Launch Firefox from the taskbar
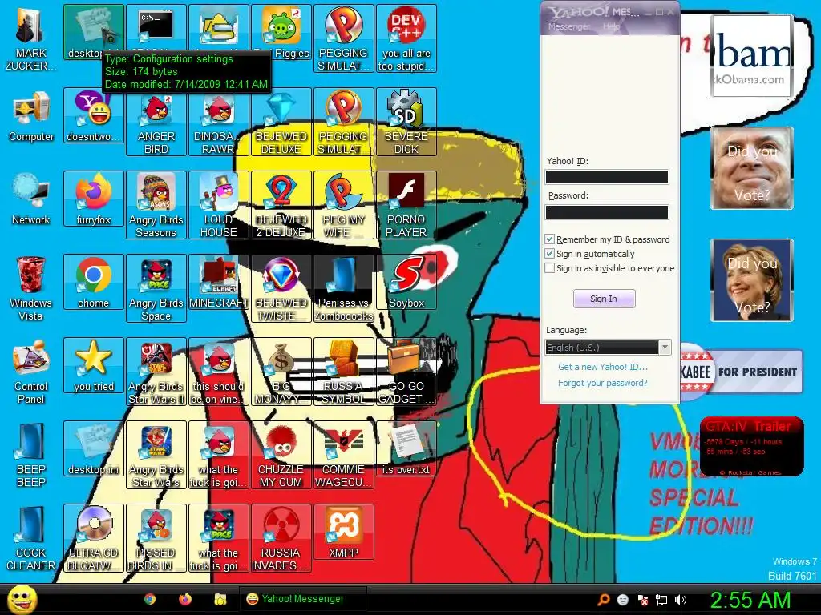The height and width of the screenshot is (615, 821). tap(185, 599)
